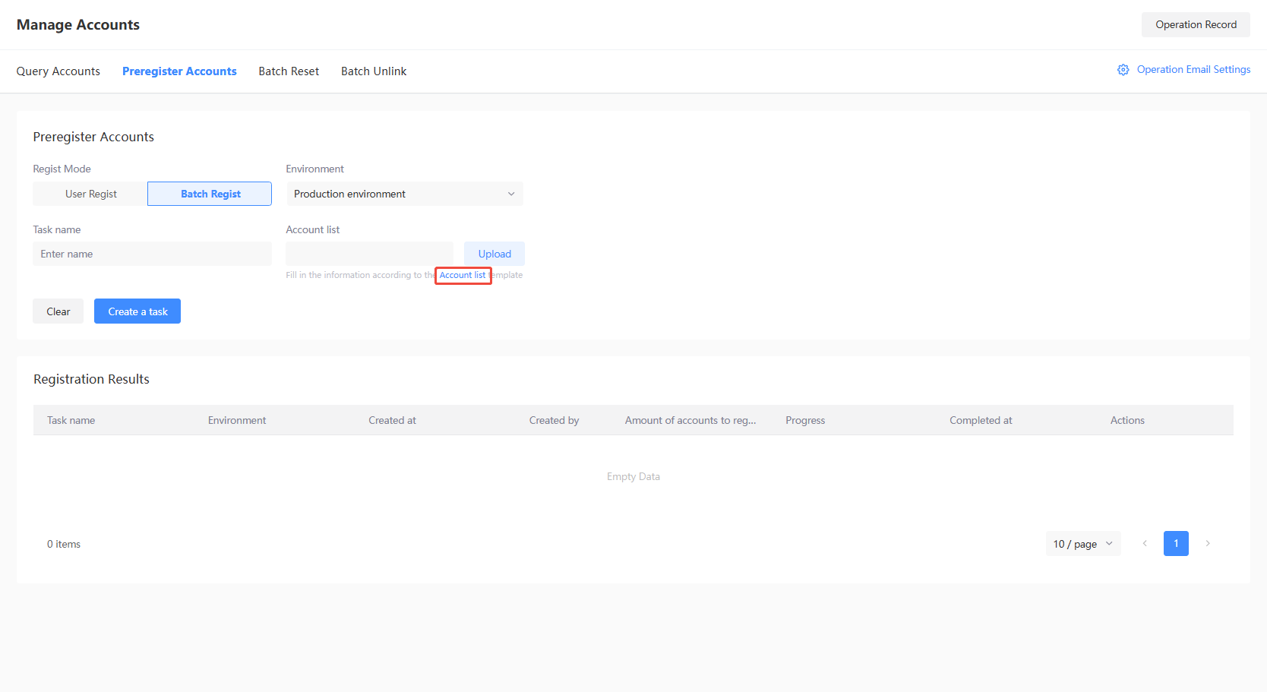Click the Empty Data placeholder text
The height and width of the screenshot is (692, 1267).
pyautogui.click(x=633, y=476)
